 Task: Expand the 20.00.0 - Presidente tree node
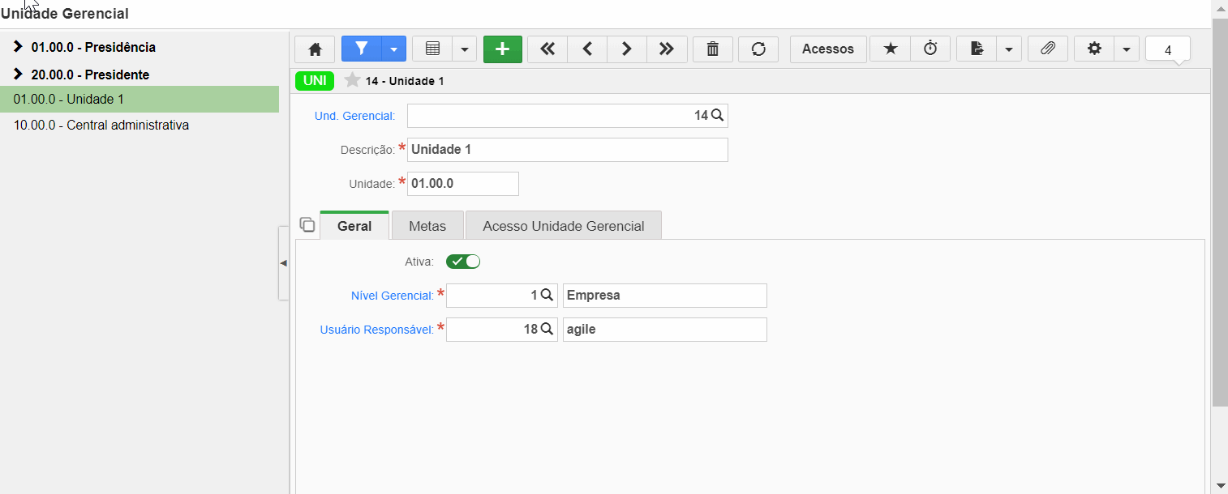pos(18,75)
